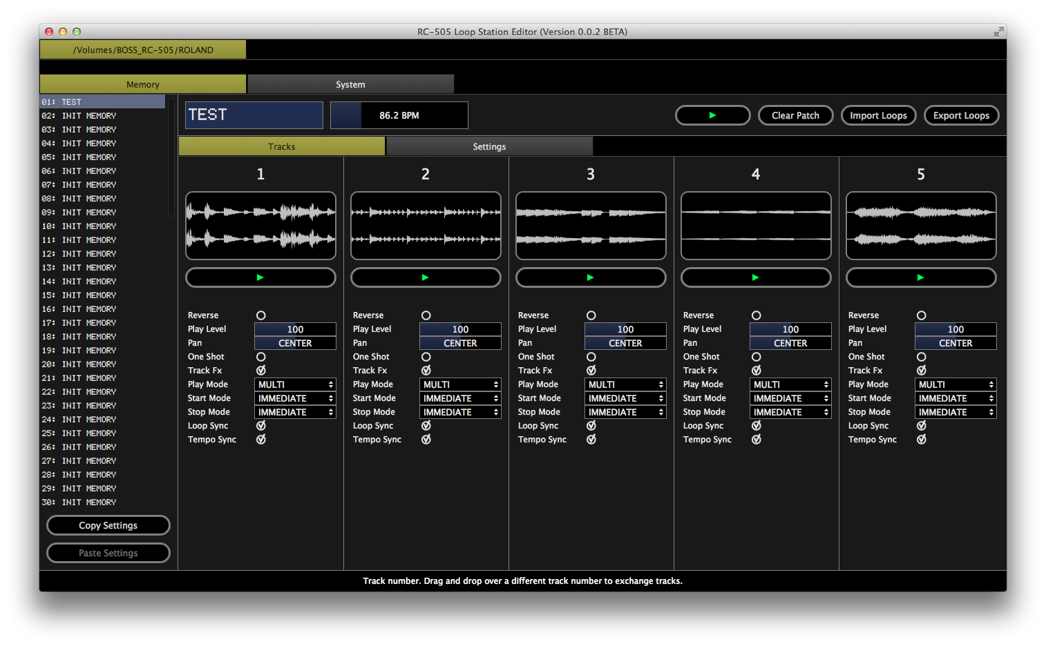The width and height of the screenshot is (1046, 646).
Task: Play track 2 loop
Action: point(426,277)
